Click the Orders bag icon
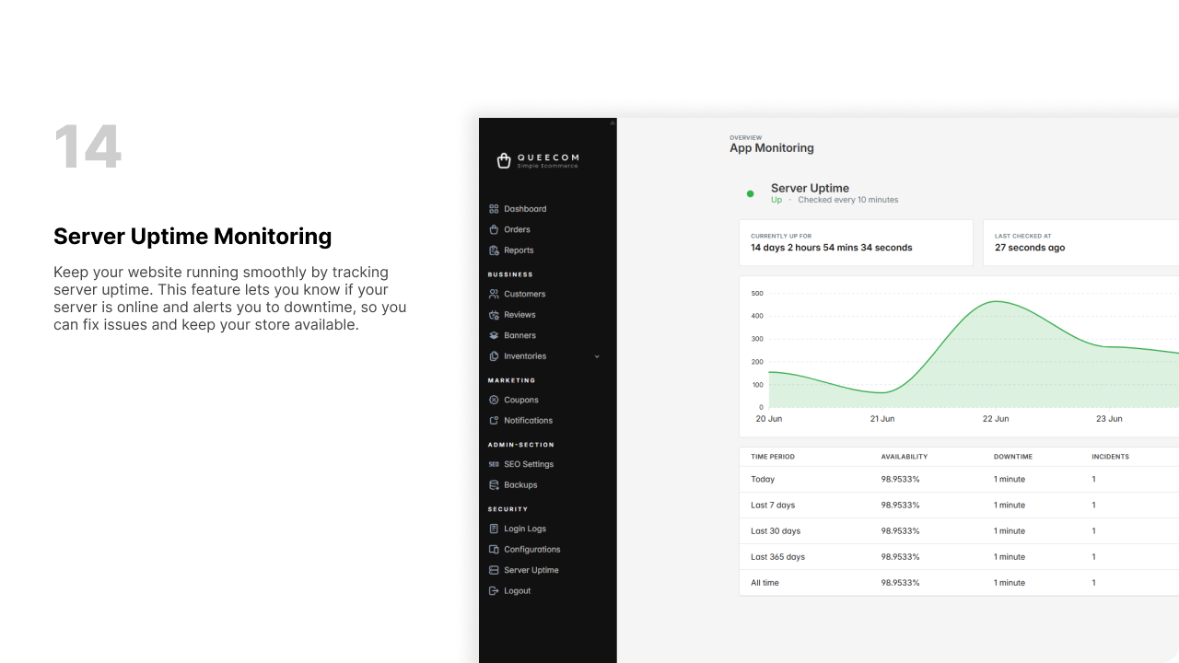1179x663 pixels. point(494,229)
